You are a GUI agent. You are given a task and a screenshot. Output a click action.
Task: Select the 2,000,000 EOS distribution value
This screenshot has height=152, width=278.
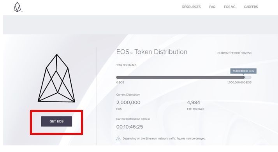[x=128, y=103]
